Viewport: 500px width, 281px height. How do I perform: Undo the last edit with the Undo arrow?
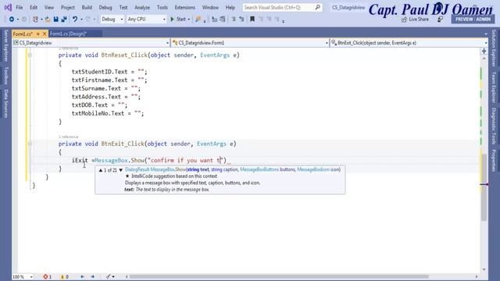(x=75, y=20)
